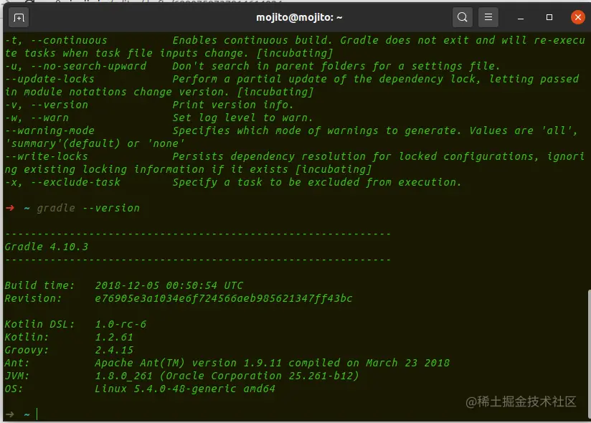Screen dimensions: 591x423
Task: Click the 'Gradle 4.10.3' line
Action: (x=47, y=247)
